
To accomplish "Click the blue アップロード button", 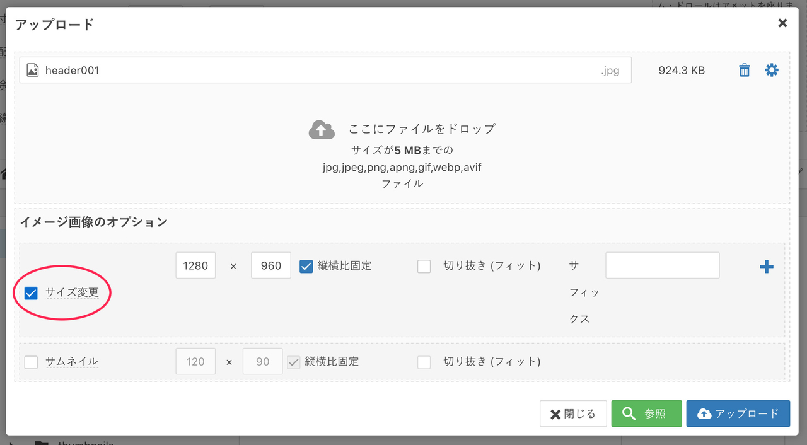I will 738,414.
